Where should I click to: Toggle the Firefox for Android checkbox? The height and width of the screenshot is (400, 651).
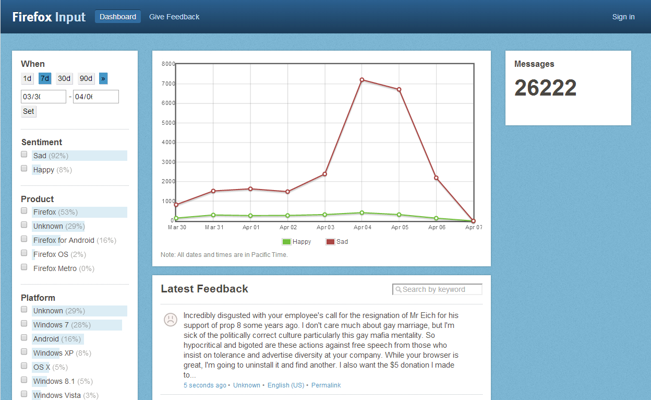(24, 239)
